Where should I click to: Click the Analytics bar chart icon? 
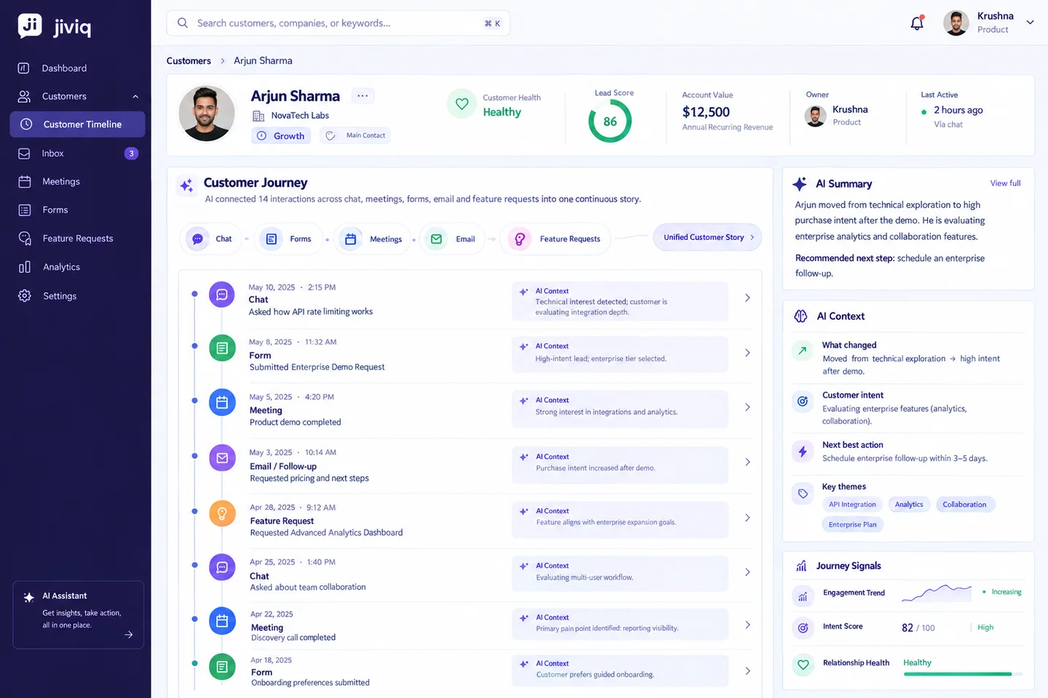25,267
